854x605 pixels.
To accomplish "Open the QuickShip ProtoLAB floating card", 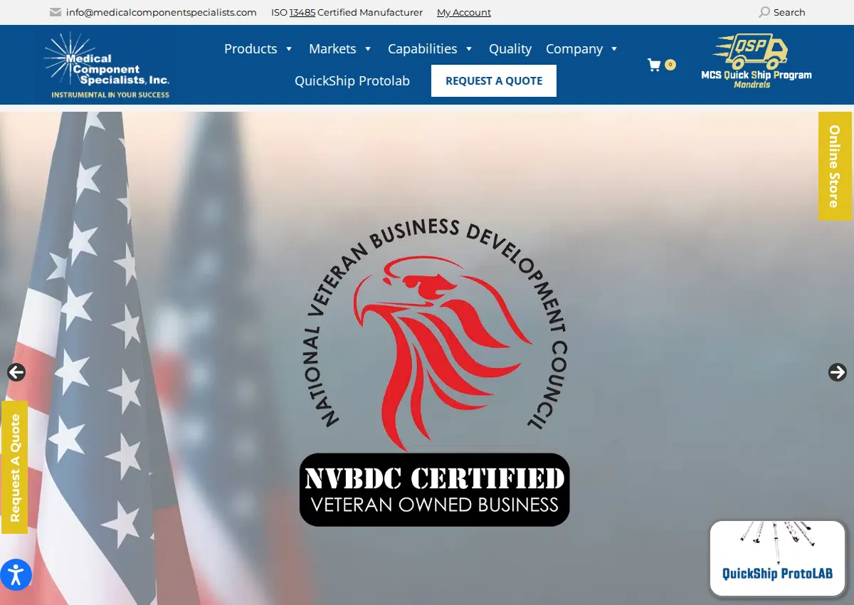I will pos(777,559).
